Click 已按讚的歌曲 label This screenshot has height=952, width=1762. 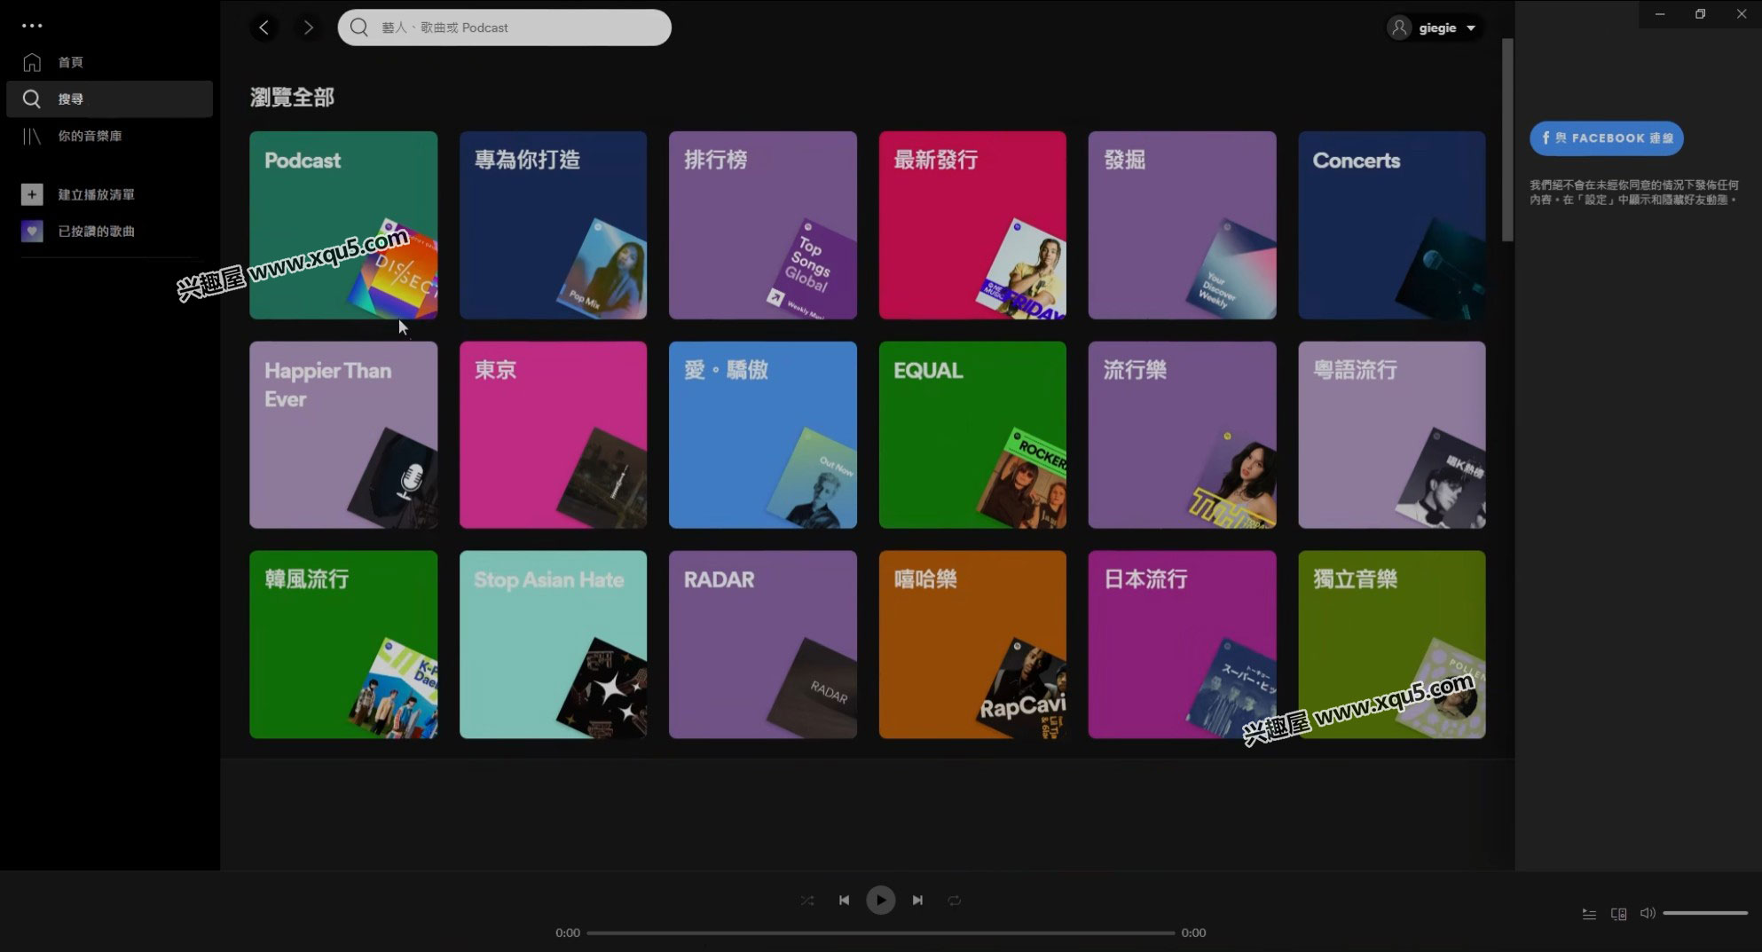[97, 231]
